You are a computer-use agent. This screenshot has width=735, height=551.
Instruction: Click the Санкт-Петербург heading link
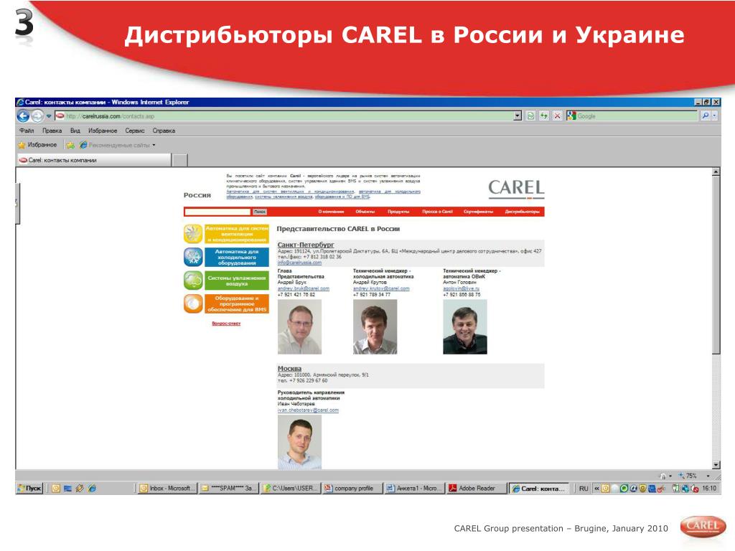point(306,245)
